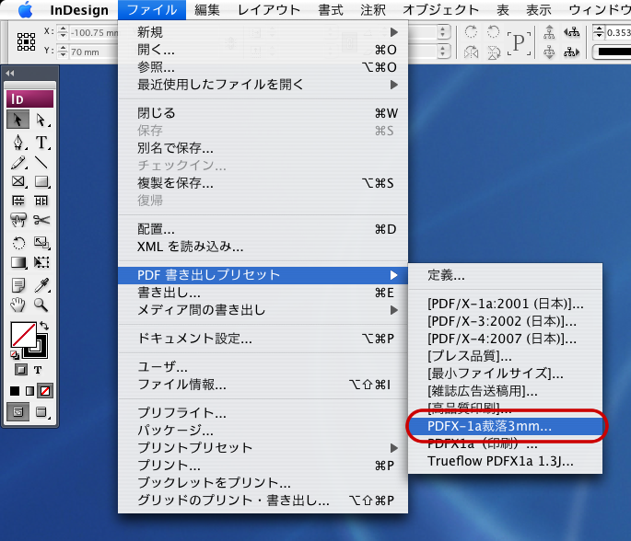Select the Direct Selection tool (white arrow)

pyautogui.click(x=41, y=120)
